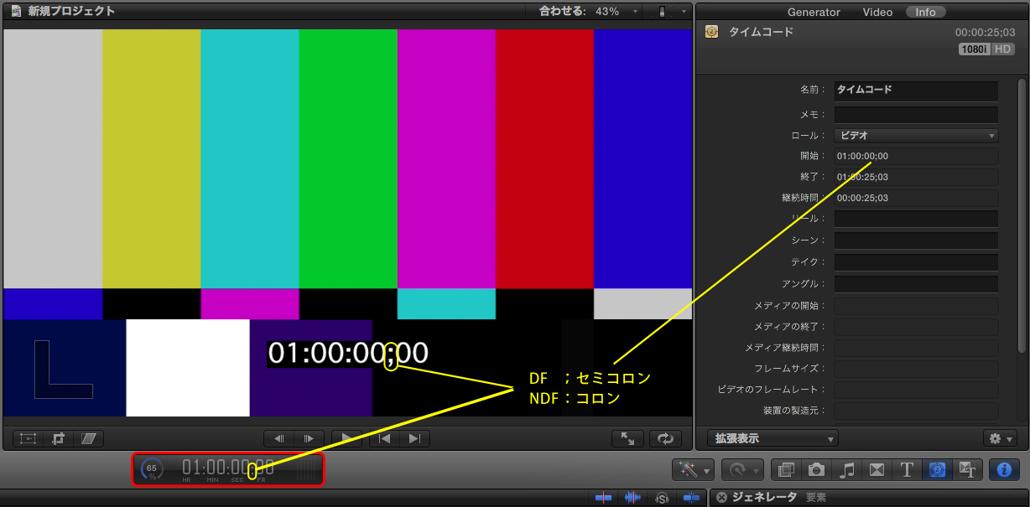
Task: Click the audio meter in the dashboard
Action: click(x=307, y=469)
